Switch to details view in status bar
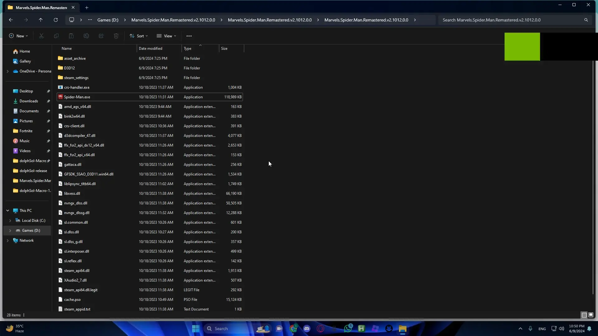This screenshot has width=598, height=336. [584, 315]
